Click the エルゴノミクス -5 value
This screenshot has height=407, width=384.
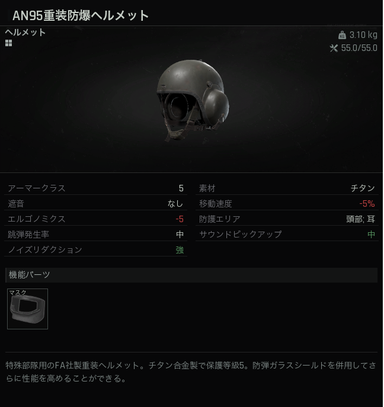[180, 219]
